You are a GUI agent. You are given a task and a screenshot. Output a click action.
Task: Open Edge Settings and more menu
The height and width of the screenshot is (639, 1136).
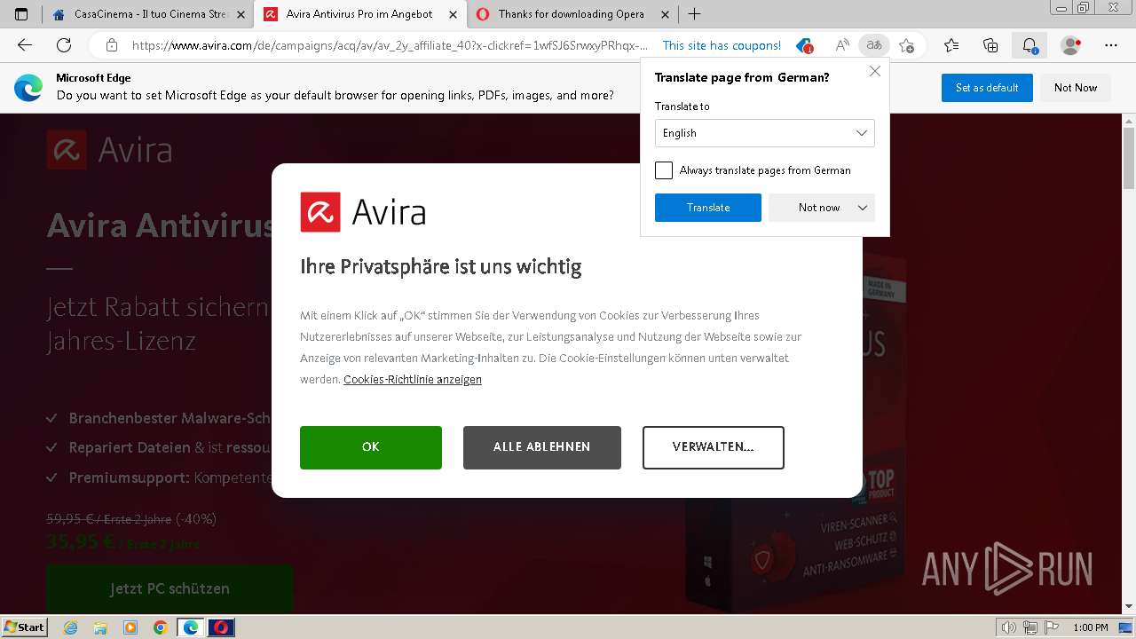(1111, 45)
